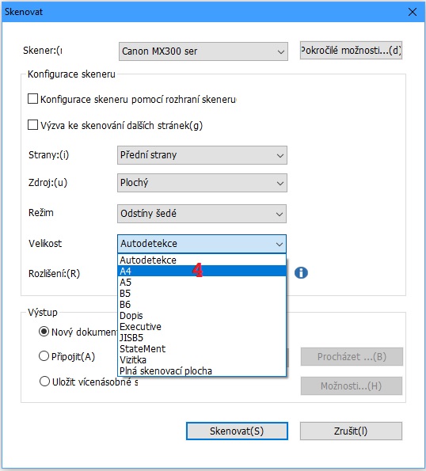Select Dopis paper size option
The image size is (426, 471).
click(x=202, y=315)
